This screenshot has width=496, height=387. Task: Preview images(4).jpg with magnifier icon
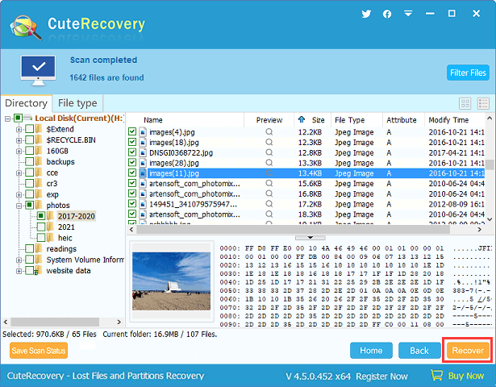click(269, 132)
